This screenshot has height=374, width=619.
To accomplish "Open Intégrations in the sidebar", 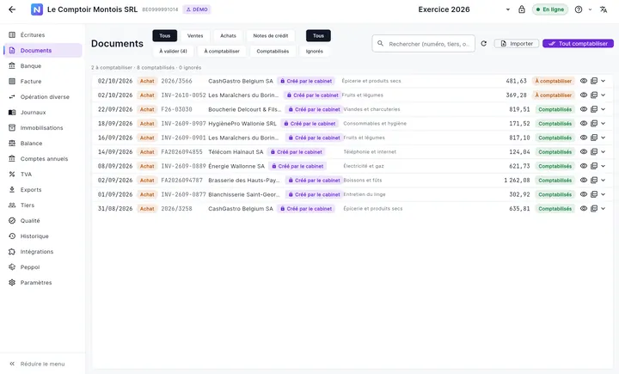I will click(x=43, y=252).
